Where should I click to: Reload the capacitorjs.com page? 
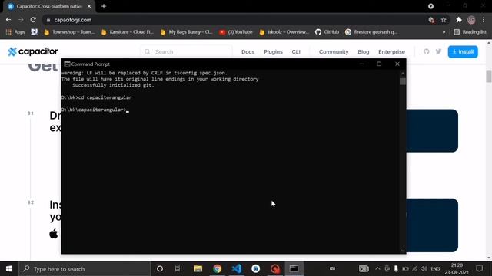[x=33, y=20]
